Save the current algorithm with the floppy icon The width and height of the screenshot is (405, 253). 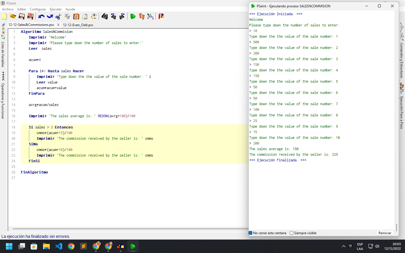[22, 16]
